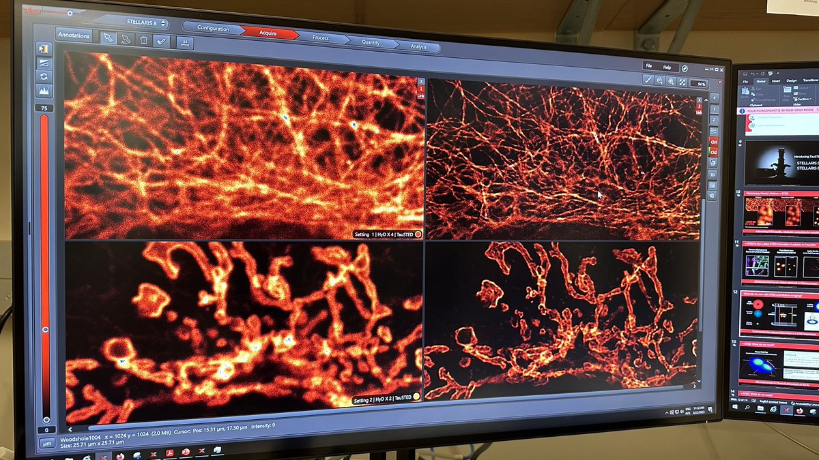Close the top-right image panel with X

coord(699,99)
